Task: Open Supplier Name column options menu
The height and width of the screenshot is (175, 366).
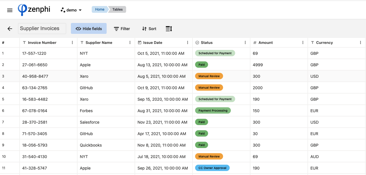Action: (130, 42)
